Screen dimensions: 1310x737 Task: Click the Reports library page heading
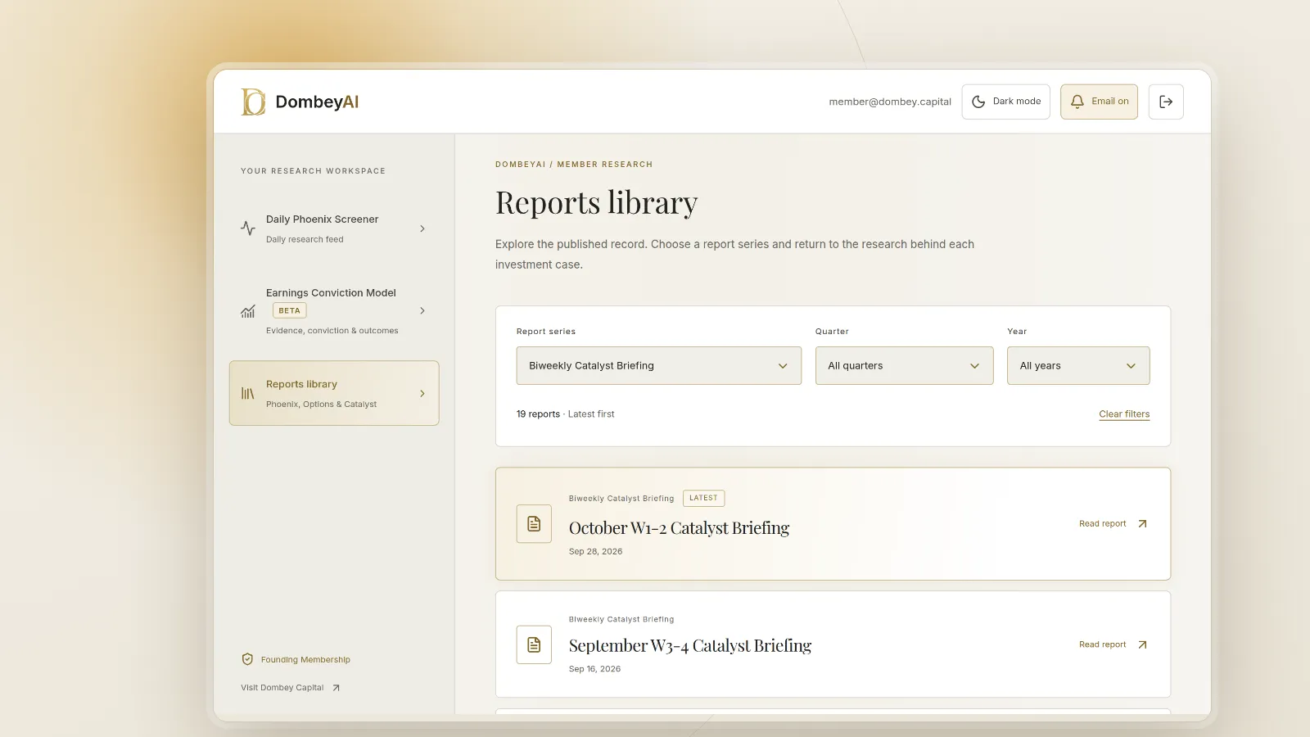pos(597,203)
